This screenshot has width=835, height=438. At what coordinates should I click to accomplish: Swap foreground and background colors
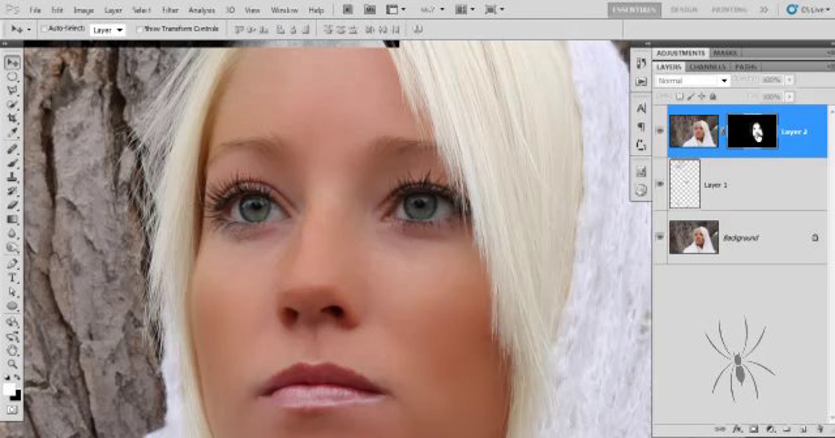pos(17,377)
